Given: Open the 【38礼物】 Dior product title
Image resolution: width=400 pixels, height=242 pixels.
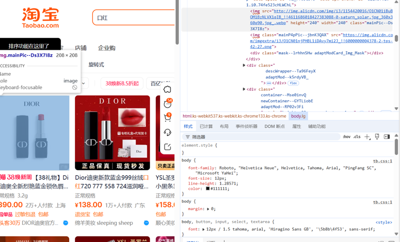Looking at the screenshot, I should pos(34,182).
